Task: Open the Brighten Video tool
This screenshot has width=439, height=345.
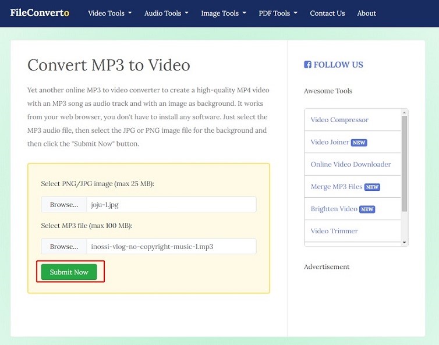Action: click(334, 209)
